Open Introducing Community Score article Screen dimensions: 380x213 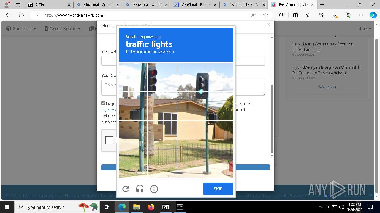[323, 47]
